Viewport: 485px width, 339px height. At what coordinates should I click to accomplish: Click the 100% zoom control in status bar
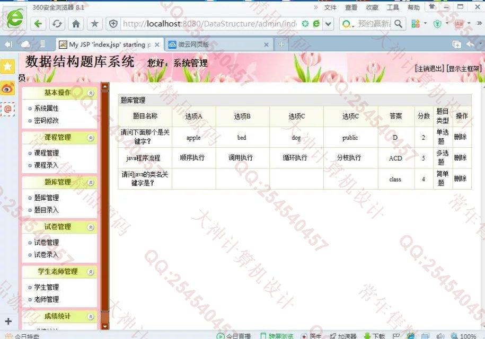click(464, 336)
